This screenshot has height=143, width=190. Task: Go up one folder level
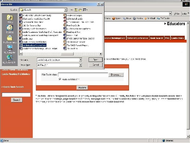point(76,10)
